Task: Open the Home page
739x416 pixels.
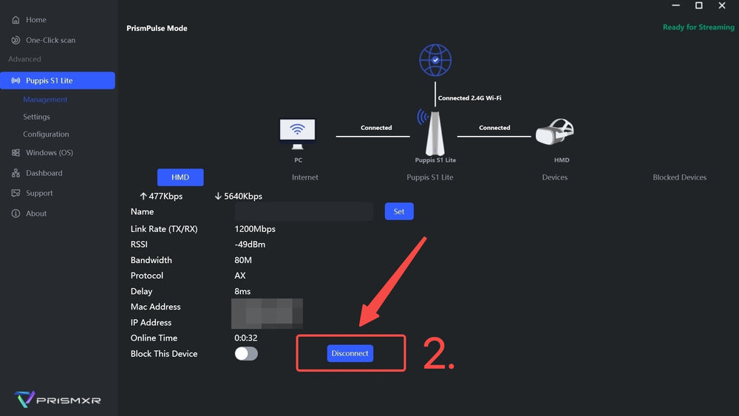Action: pos(35,20)
